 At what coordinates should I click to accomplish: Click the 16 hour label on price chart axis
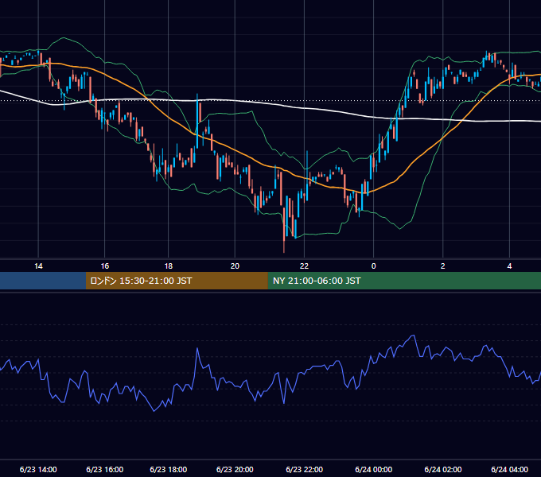tap(105, 266)
